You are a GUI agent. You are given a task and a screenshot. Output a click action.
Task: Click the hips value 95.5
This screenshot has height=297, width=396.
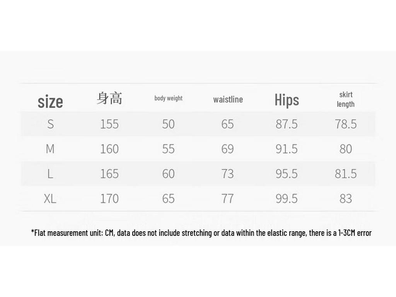coord(287,174)
